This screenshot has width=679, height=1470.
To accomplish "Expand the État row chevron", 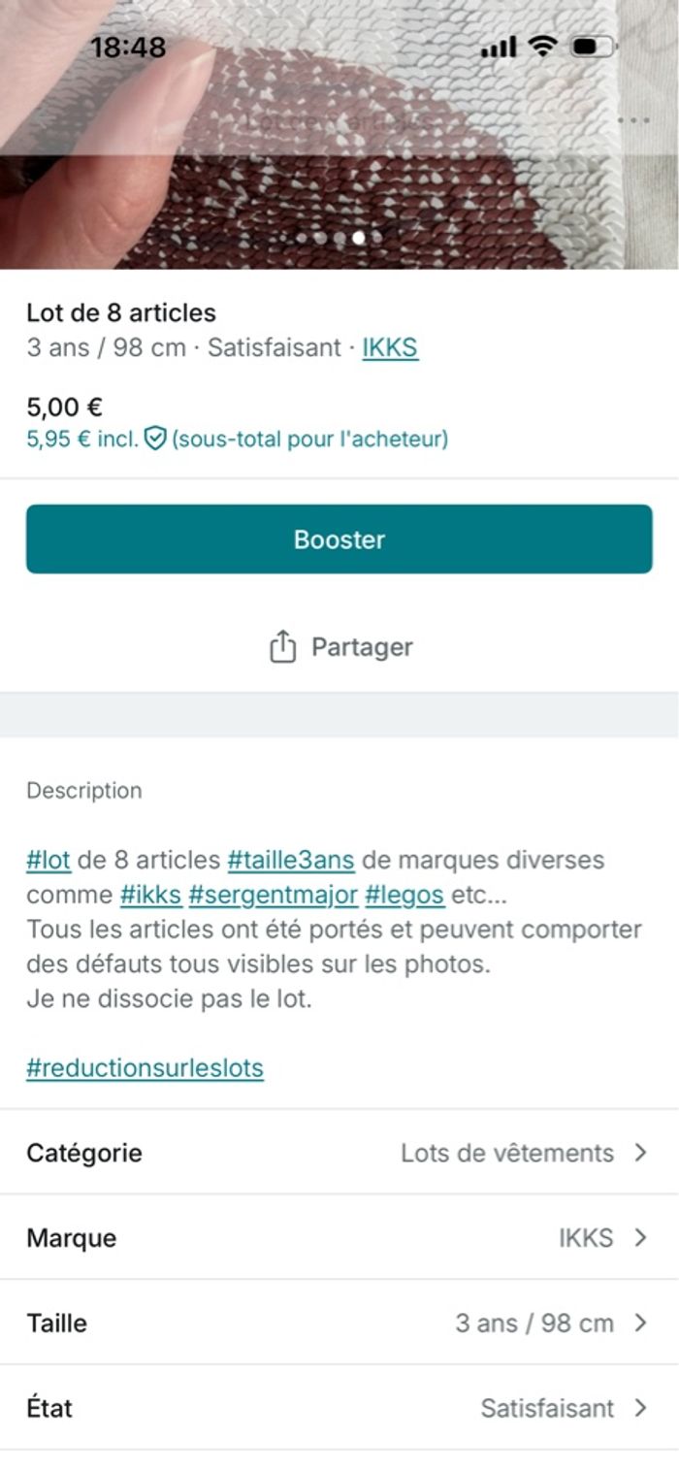I will (x=640, y=1408).
